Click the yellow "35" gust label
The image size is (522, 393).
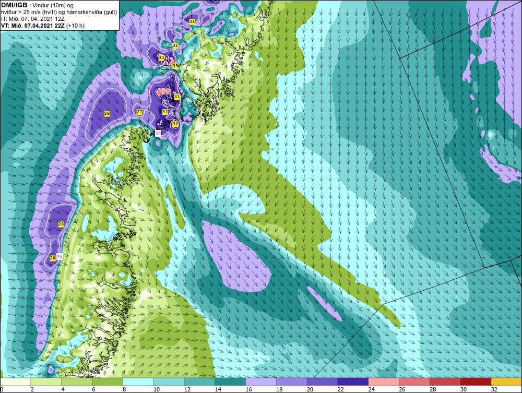(175, 66)
